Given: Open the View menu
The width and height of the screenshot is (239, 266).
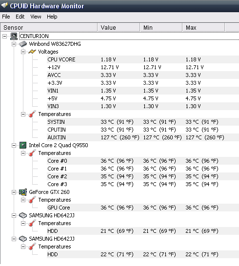Looking at the screenshot, I should (36, 17).
